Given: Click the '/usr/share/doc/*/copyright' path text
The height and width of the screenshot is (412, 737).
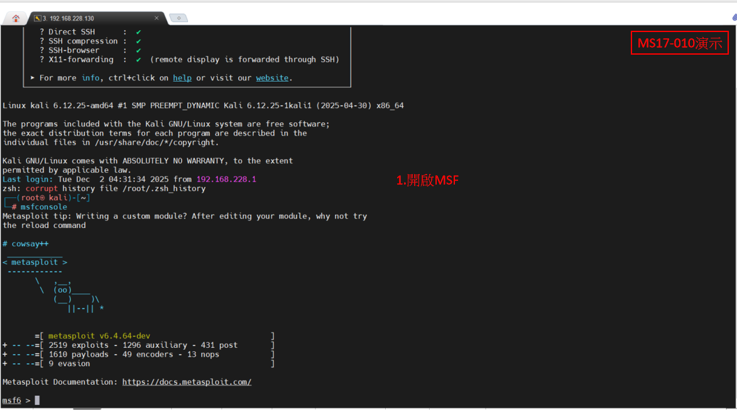Looking at the screenshot, I should point(155,143).
